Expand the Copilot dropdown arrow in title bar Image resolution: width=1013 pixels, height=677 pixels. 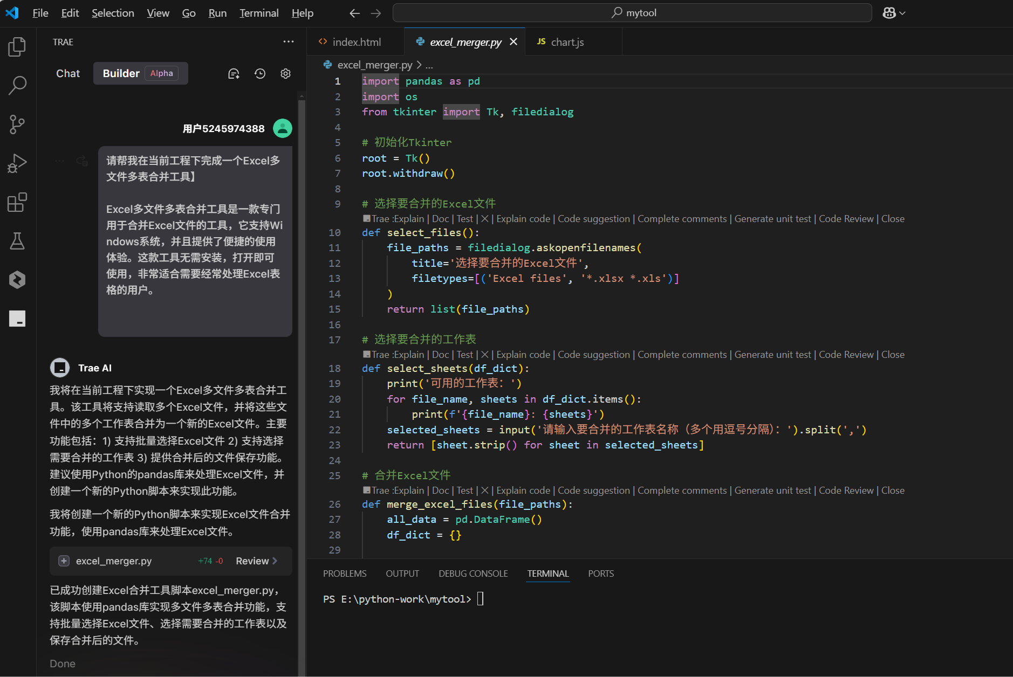click(x=903, y=13)
